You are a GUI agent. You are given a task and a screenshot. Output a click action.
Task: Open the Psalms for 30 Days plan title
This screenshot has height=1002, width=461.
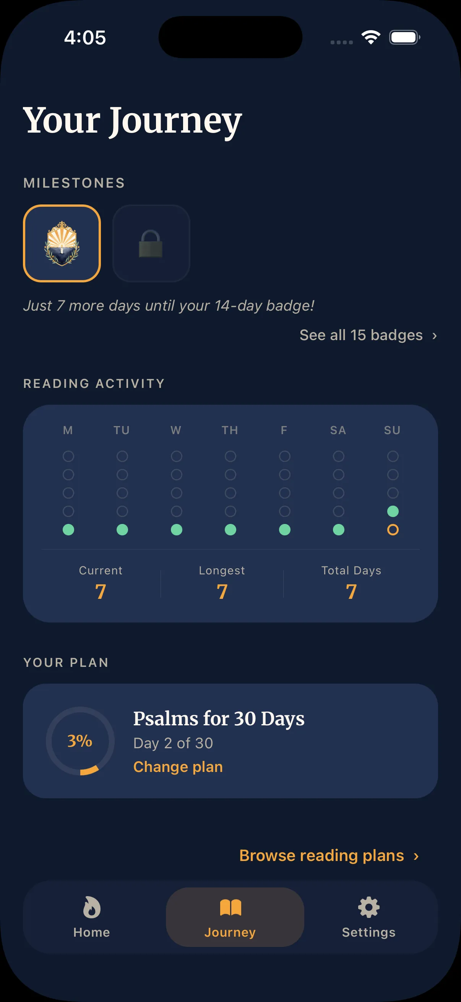click(219, 718)
